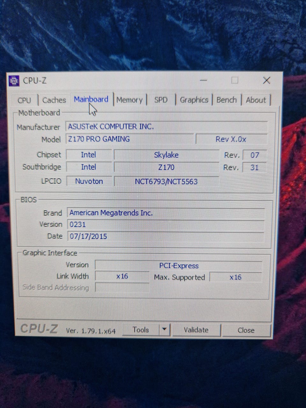Click the ASUSTeK COMPUTER INC. manufacturer field
The width and height of the screenshot is (306, 408).
click(x=167, y=127)
